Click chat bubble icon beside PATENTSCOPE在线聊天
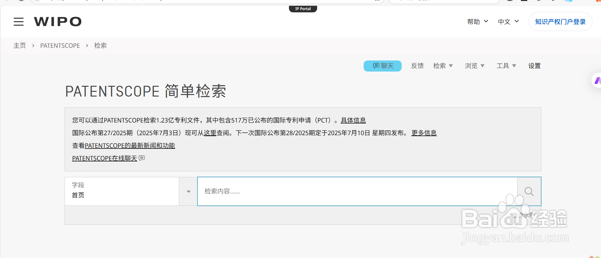 coord(142,158)
